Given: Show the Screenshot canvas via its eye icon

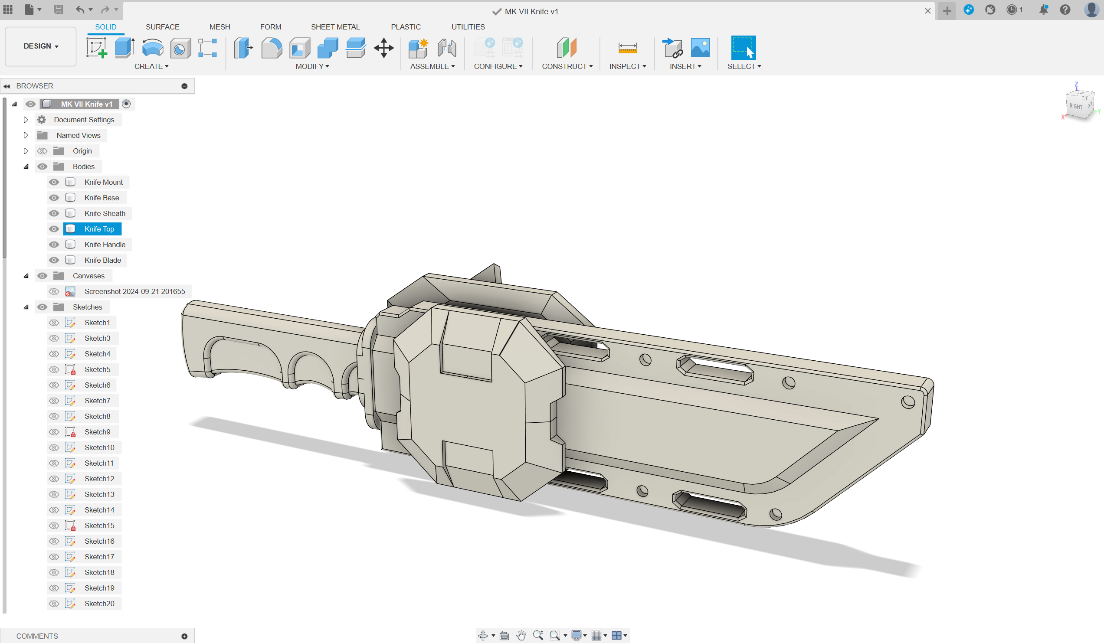Looking at the screenshot, I should pyautogui.click(x=54, y=291).
